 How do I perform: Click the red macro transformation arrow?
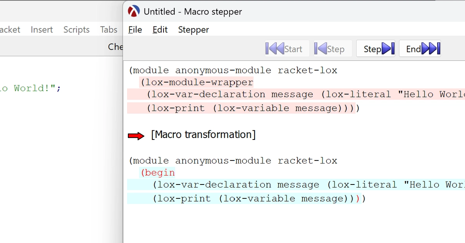click(x=136, y=135)
